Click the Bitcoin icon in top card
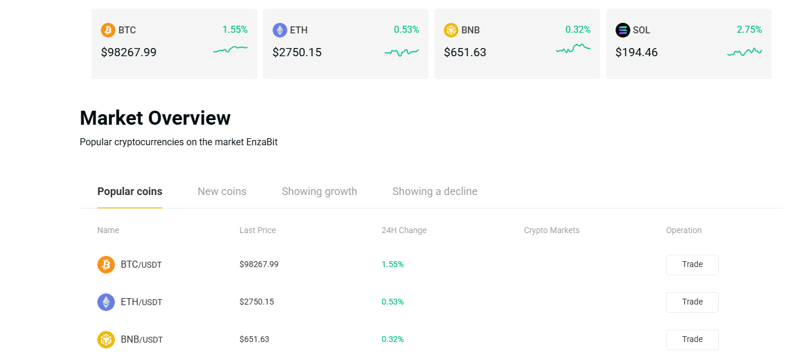This screenshot has height=359, width=795. point(108,30)
